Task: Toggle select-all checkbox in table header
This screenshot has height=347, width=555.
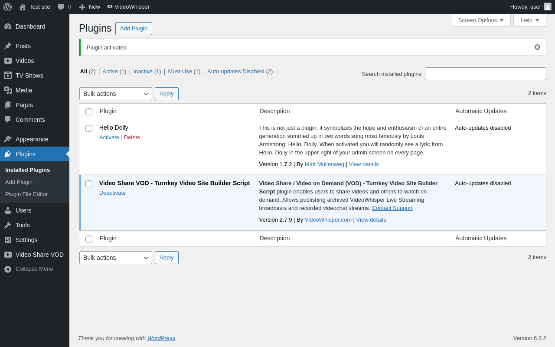Action: (89, 112)
